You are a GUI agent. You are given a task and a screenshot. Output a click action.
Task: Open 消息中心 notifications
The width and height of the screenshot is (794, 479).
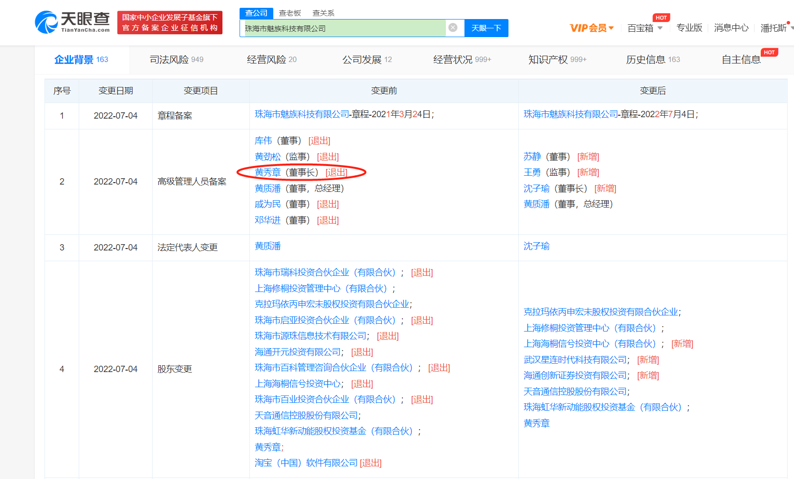(731, 28)
